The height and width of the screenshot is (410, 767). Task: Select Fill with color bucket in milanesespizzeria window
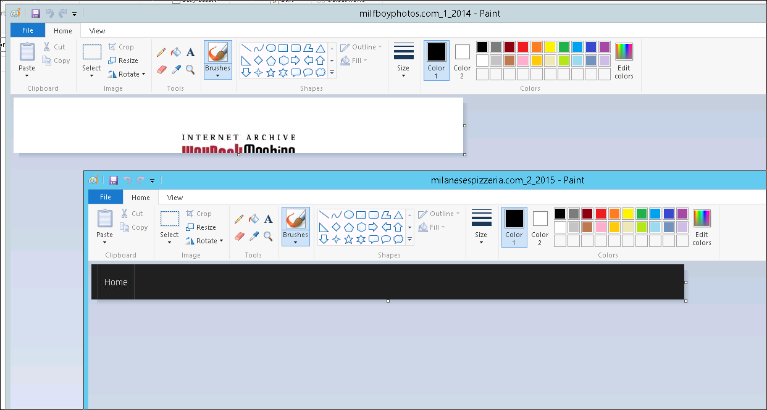coord(253,219)
